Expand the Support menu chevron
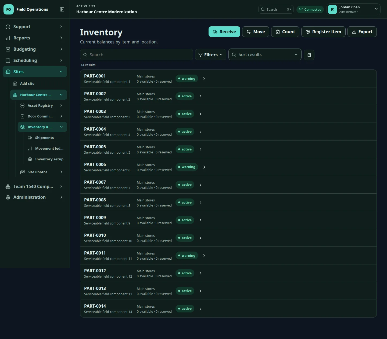Screen dimensions: 387x339 61,27
